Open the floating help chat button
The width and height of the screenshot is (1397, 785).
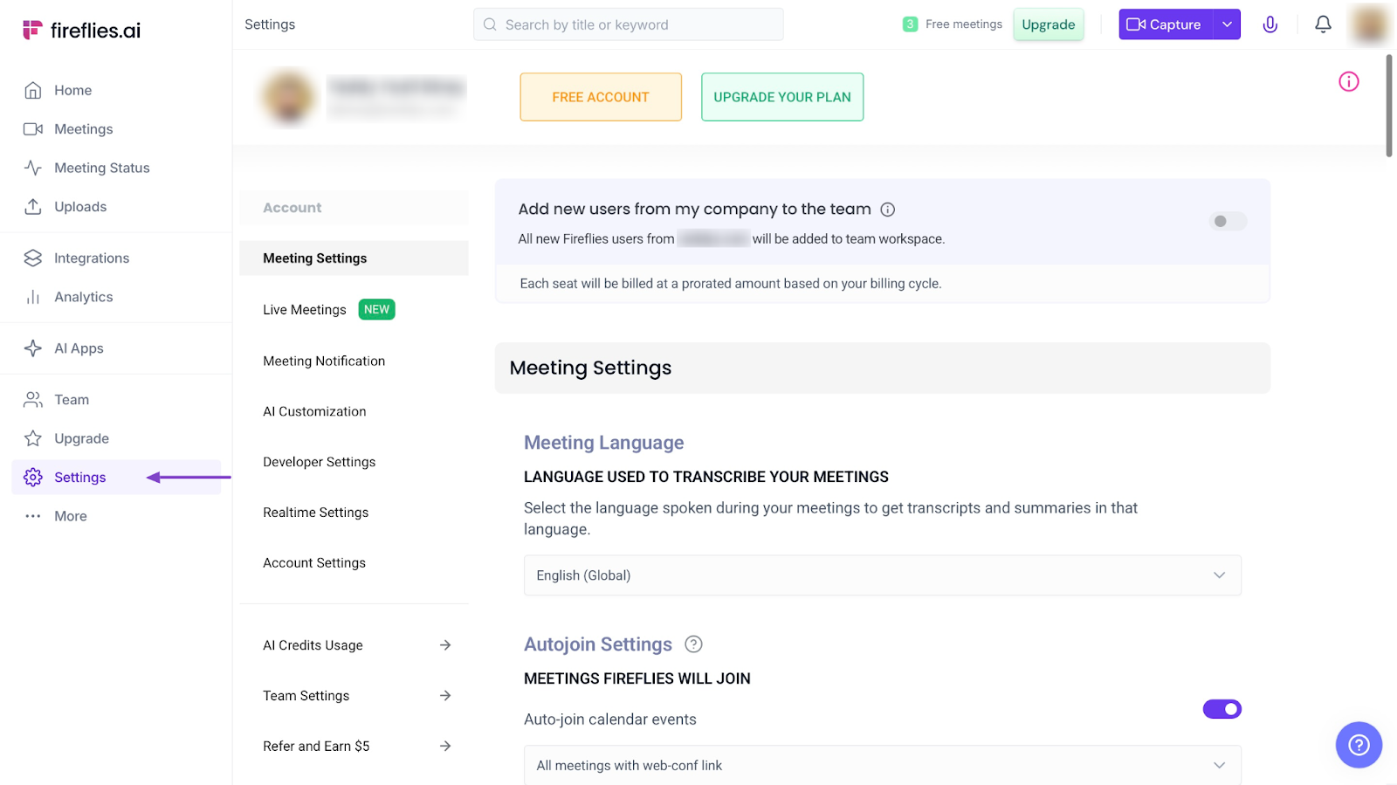click(1359, 745)
